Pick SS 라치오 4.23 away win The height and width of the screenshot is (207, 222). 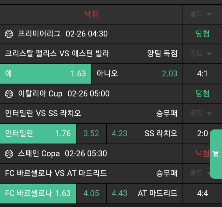coord(145,134)
